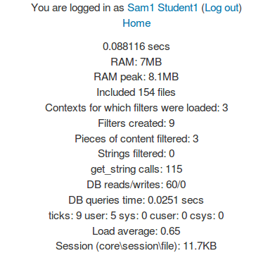Click the 'You are logged in as' text

click(x=77, y=8)
